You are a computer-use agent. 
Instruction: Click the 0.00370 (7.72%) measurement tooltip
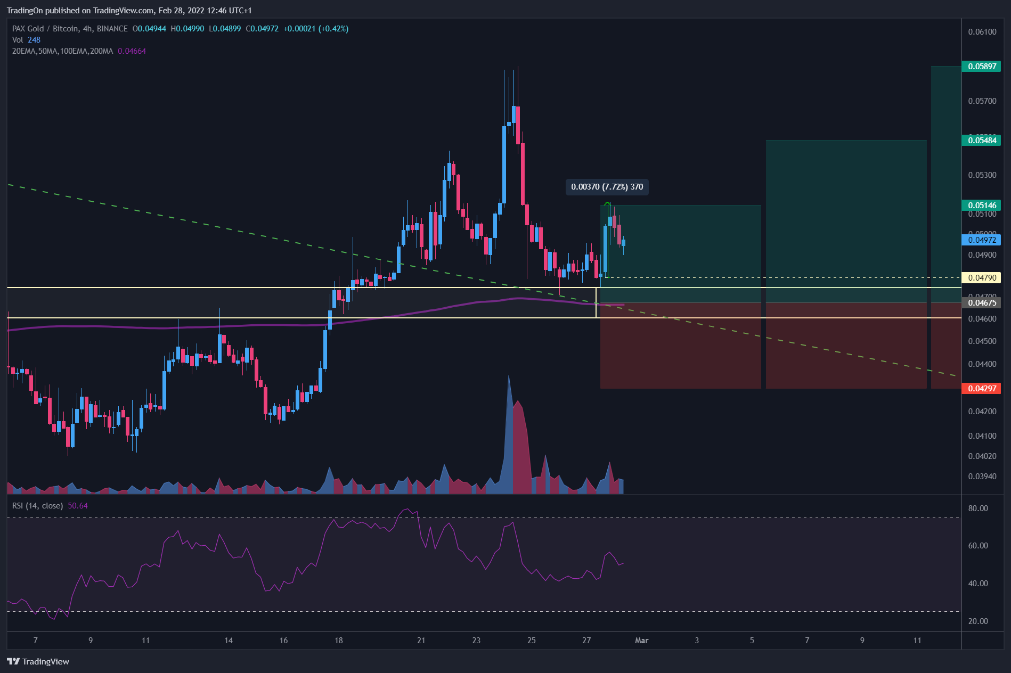click(x=607, y=187)
